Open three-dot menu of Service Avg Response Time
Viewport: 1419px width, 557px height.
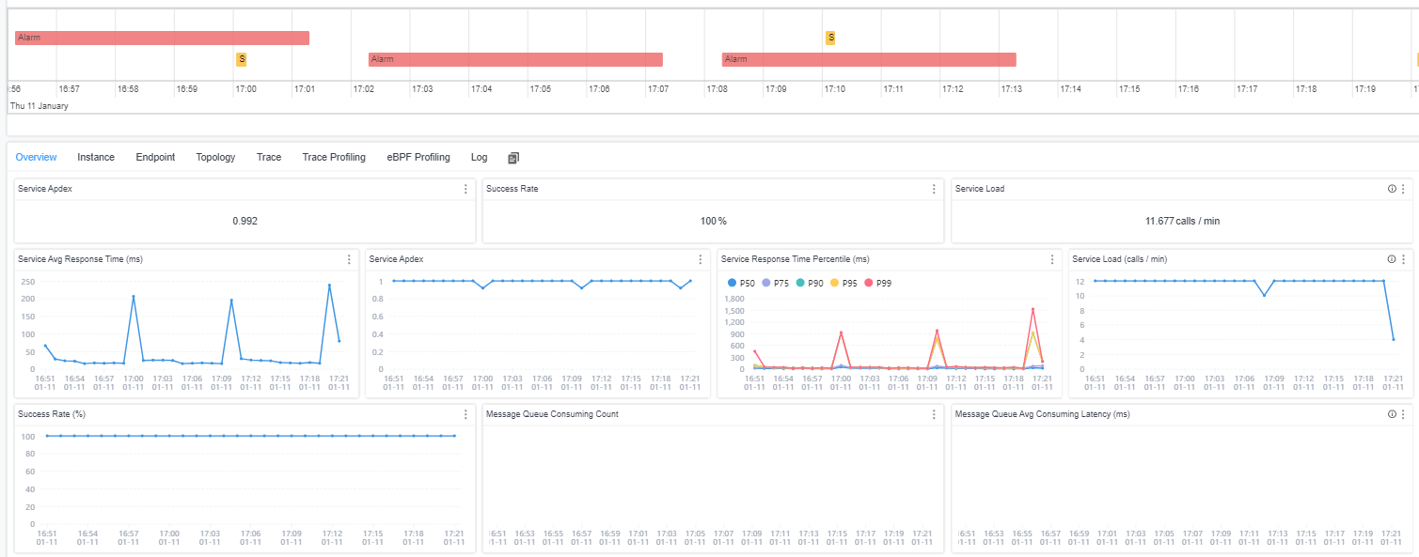click(349, 259)
